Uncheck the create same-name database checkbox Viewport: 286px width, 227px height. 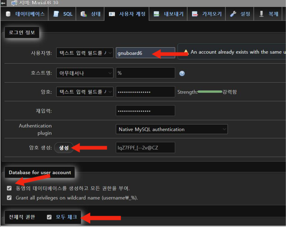point(9,188)
